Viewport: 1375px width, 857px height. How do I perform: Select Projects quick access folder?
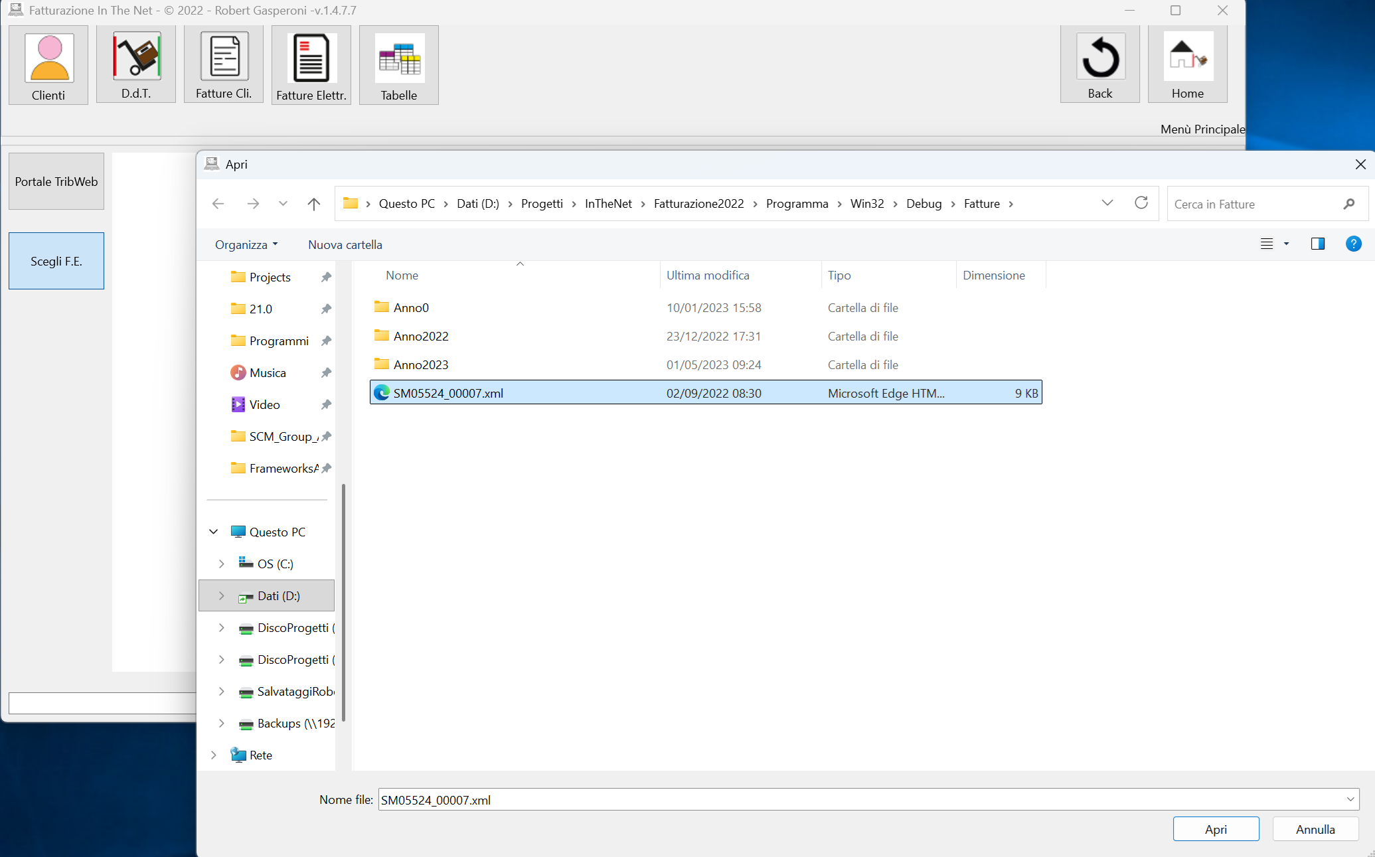[x=270, y=277]
